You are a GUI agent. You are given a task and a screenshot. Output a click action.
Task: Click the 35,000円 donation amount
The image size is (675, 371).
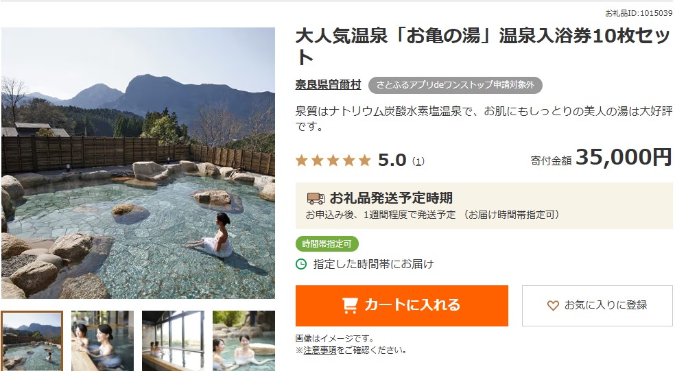pos(624,157)
